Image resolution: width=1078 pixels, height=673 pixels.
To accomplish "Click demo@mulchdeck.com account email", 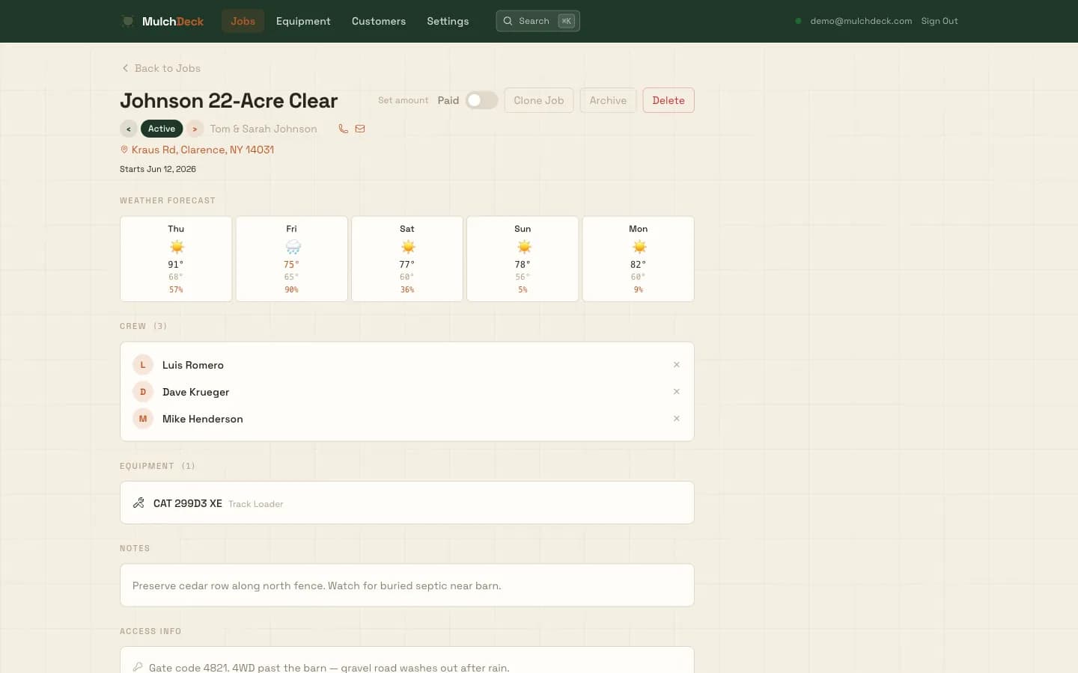I will coord(861,21).
